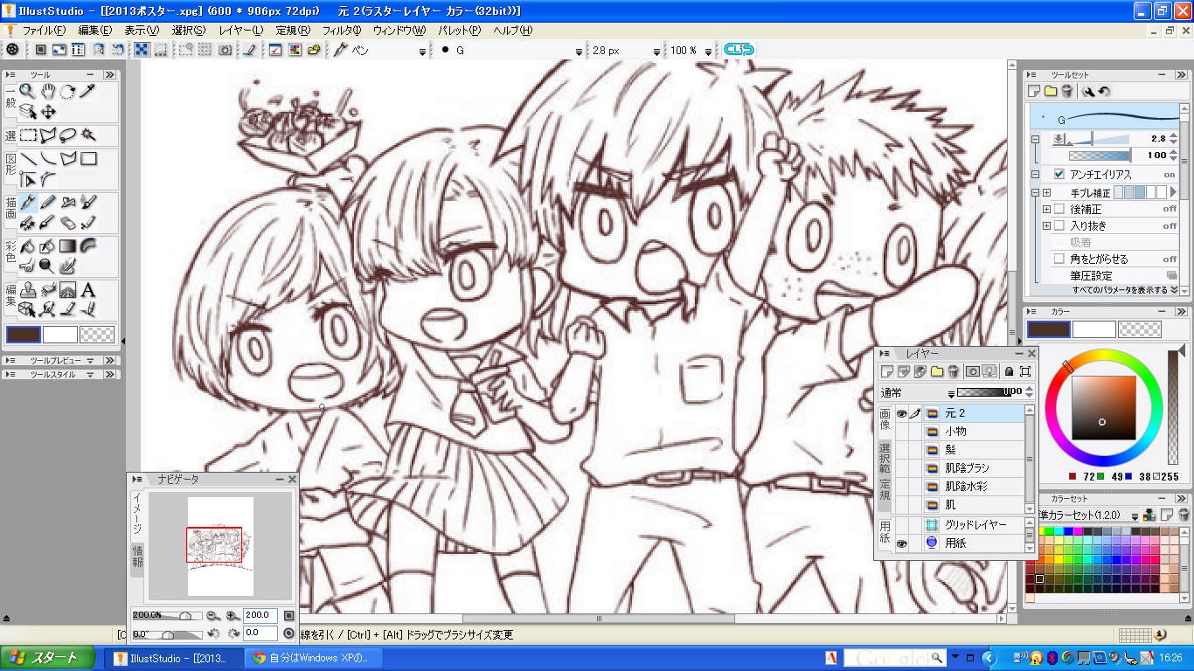Open the ヘルプ(H) menu
This screenshot has height=671, width=1194.
(x=512, y=30)
